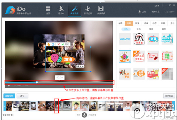Screen dimensions: 177x120
Task: Click the man in yellow timeline thumbnail
Action: pos(76,106)
